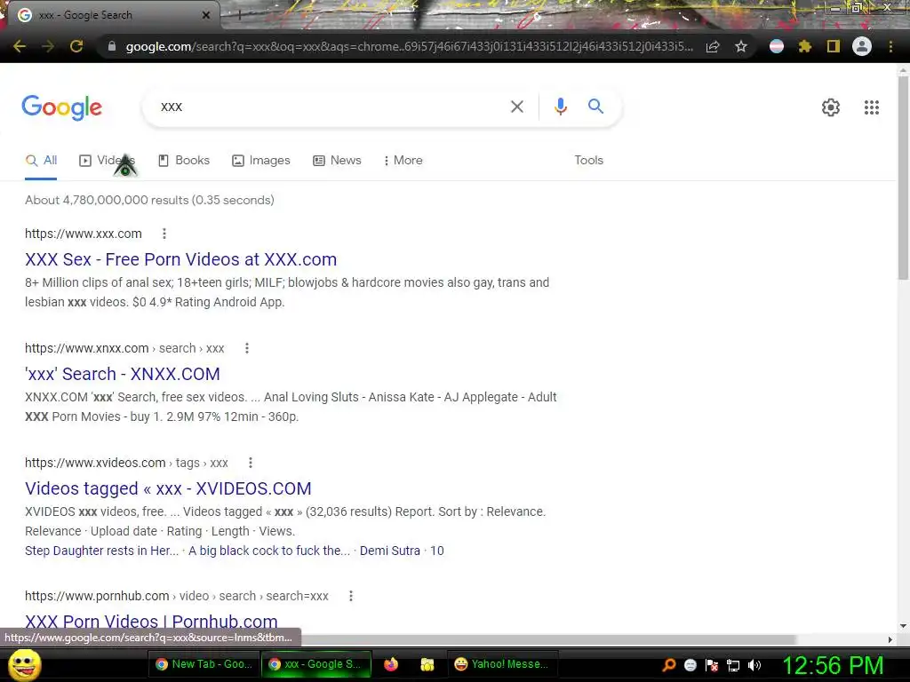Clear the search box text
This screenshot has height=682, width=910.
point(516,107)
